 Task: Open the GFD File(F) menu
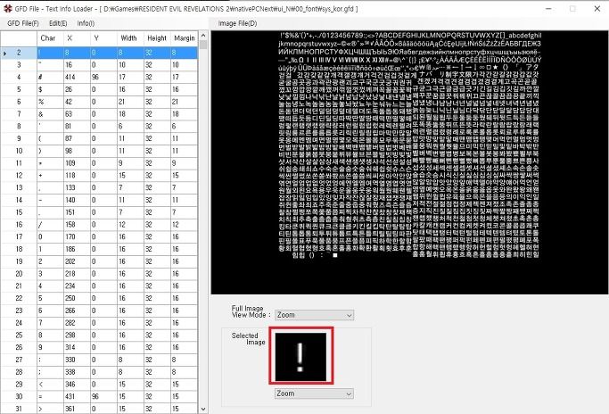click(23, 23)
